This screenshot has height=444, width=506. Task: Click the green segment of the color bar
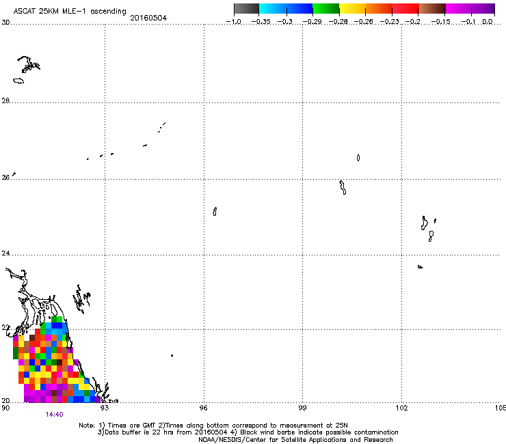(x=325, y=9)
